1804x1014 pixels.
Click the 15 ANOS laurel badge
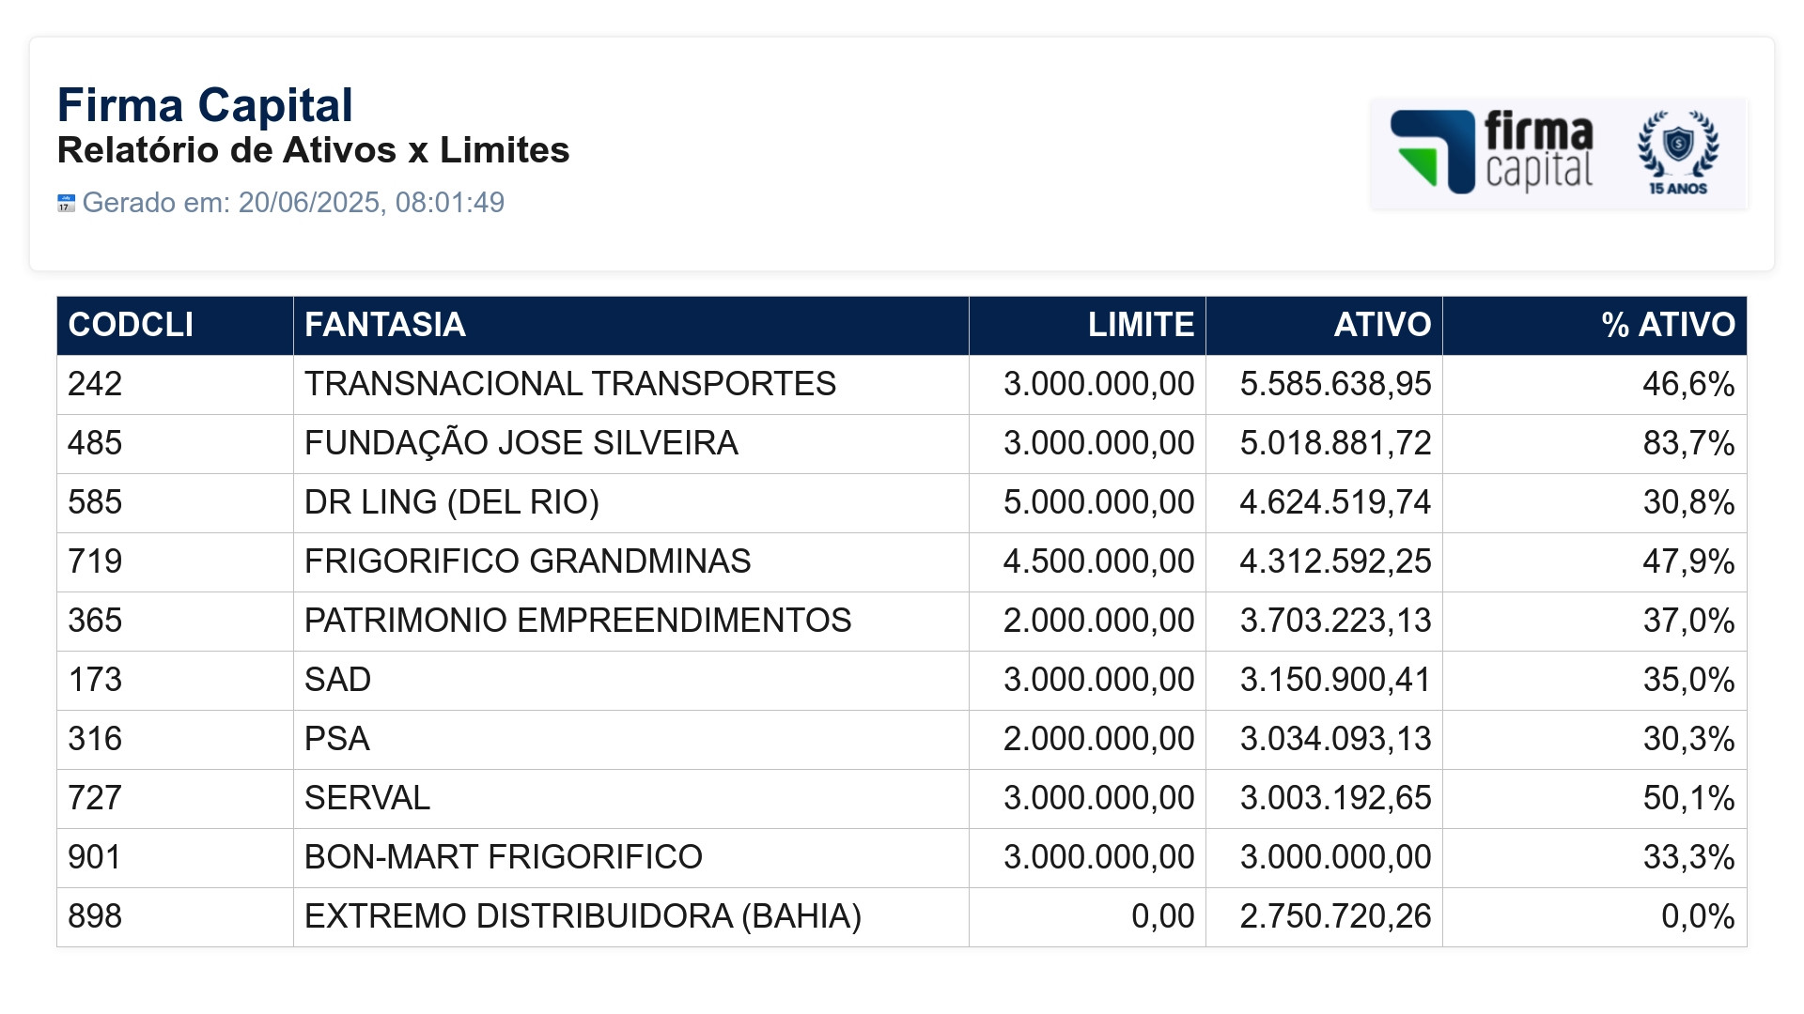1678,152
